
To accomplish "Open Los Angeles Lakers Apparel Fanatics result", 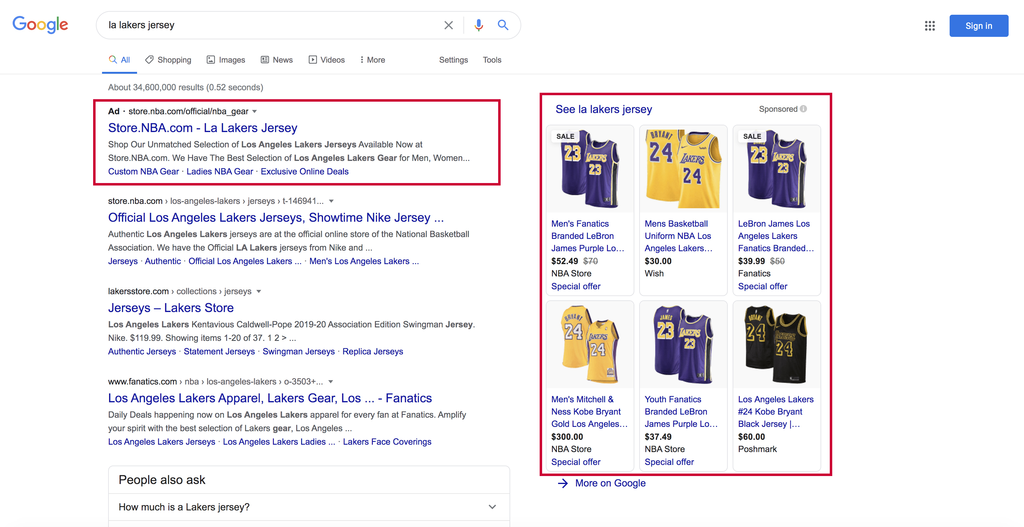I will click(270, 398).
